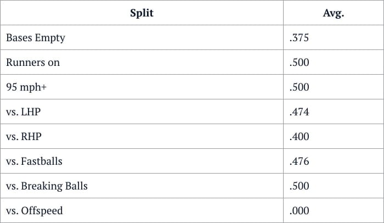Click the word "Balls" in Breaking Balls
This screenshot has width=384, height=223.
tap(76, 186)
